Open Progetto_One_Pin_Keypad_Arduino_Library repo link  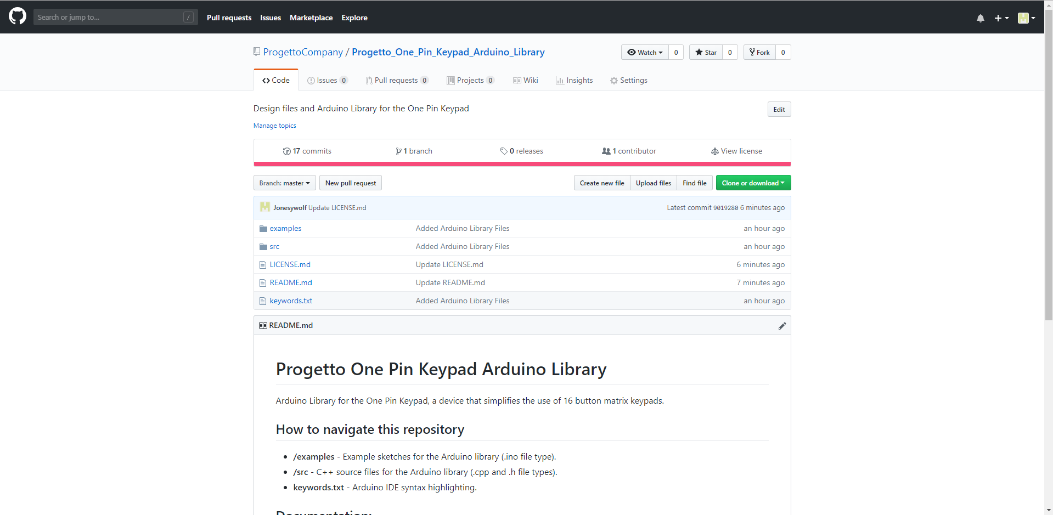pyautogui.click(x=448, y=52)
